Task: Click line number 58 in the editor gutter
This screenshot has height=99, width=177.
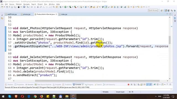Action: click(10, 46)
